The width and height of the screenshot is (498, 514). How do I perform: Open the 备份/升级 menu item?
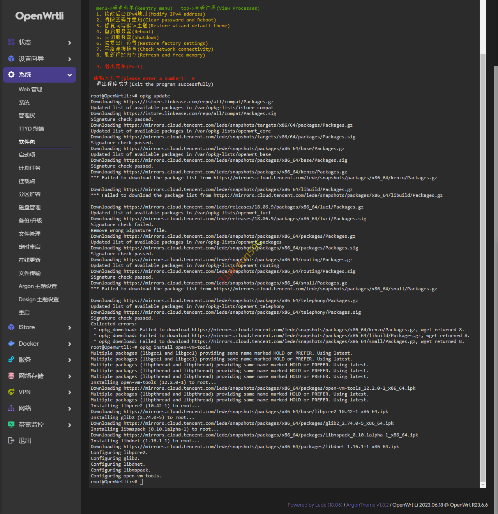[x=30, y=221]
